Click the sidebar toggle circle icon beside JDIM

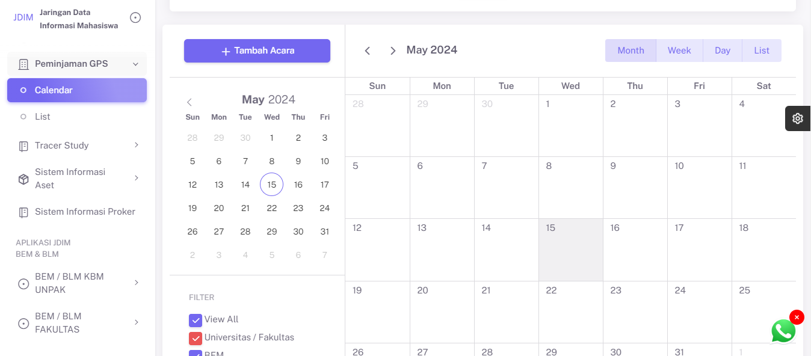click(x=136, y=18)
